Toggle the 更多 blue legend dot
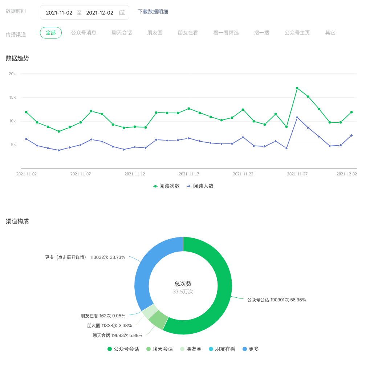 pyautogui.click(x=245, y=349)
